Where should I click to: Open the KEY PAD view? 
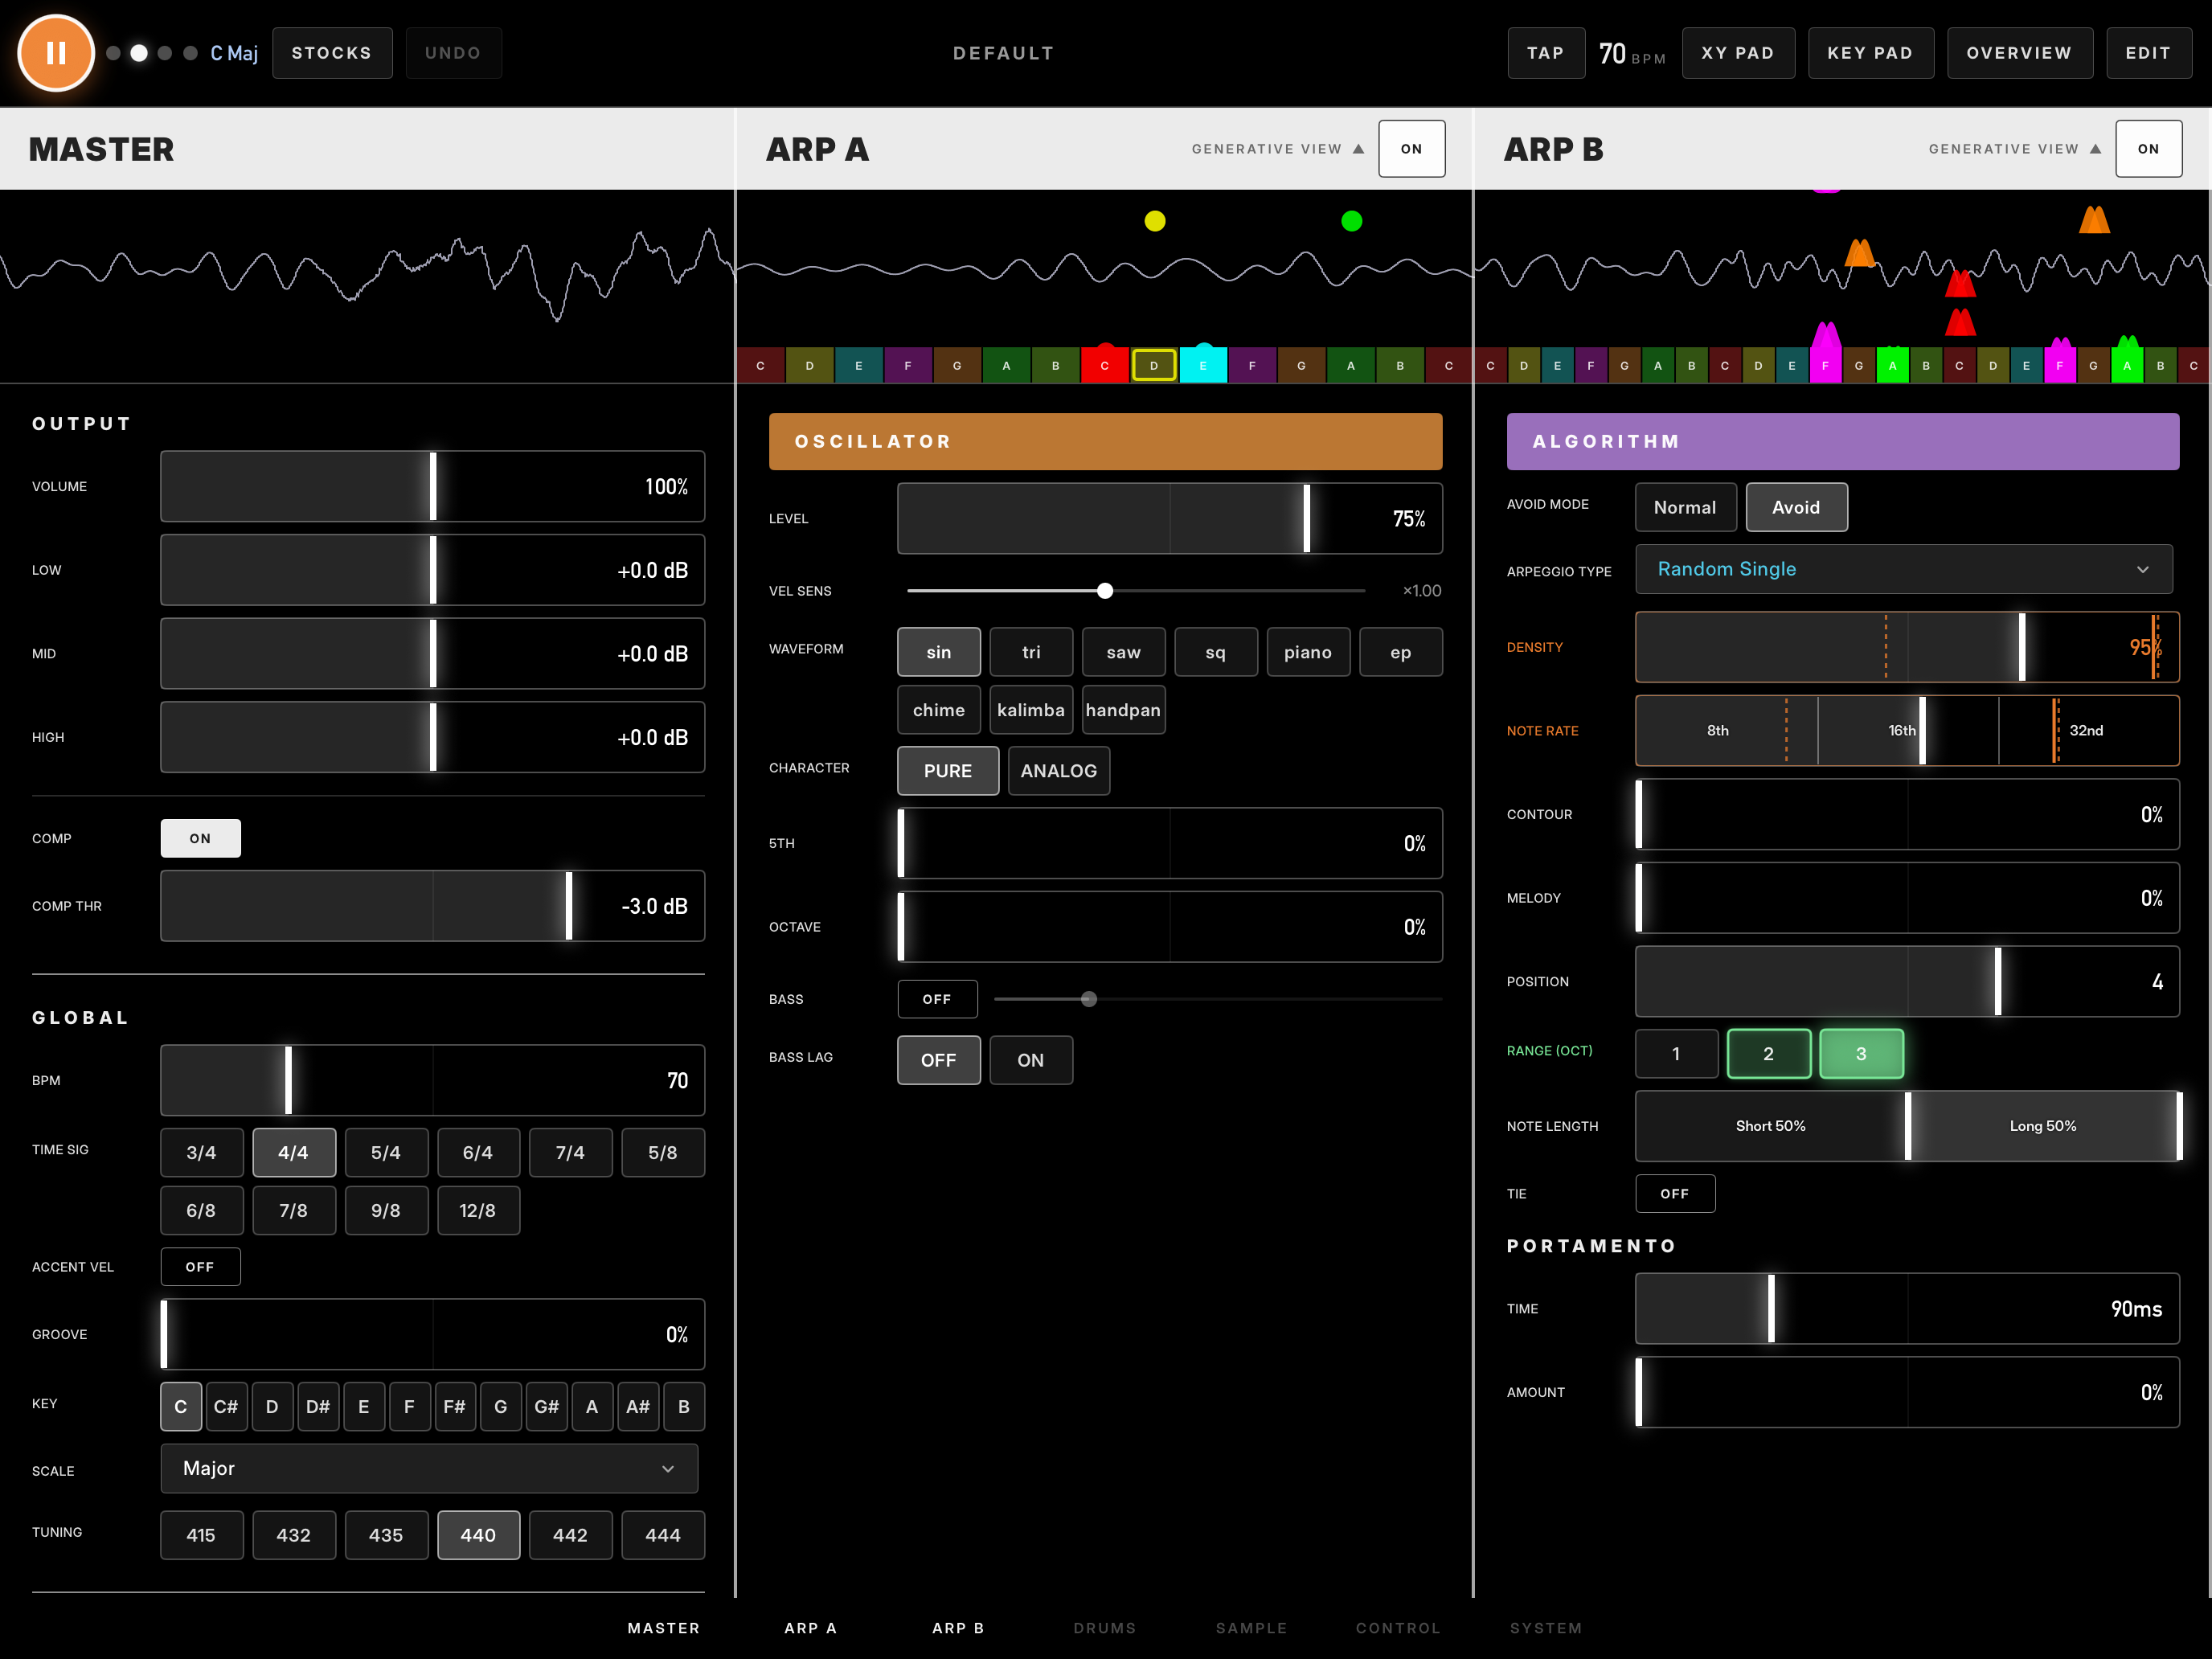pos(1870,53)
